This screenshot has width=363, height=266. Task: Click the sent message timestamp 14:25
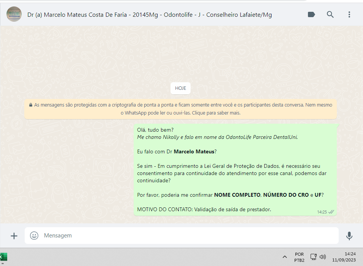[x=322, y=212]
